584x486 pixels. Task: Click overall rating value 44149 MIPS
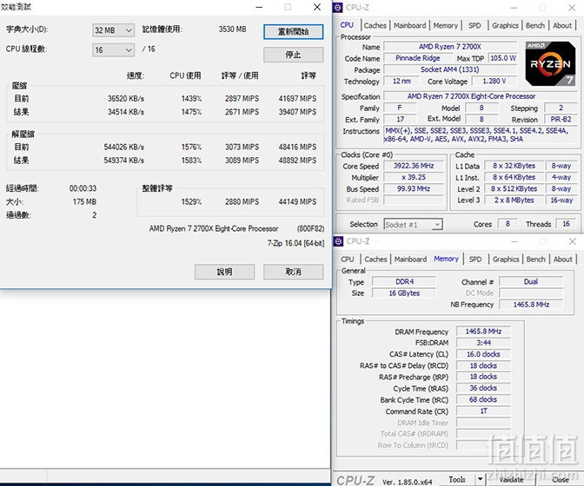pyautogui.click(x=297, y=202)
